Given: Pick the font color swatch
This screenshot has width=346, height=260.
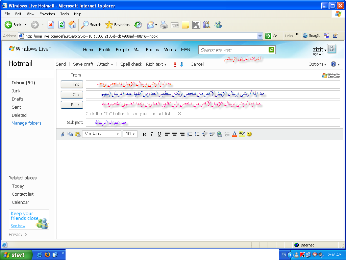Looking at the screenshot, I should [x=234, y=134].
